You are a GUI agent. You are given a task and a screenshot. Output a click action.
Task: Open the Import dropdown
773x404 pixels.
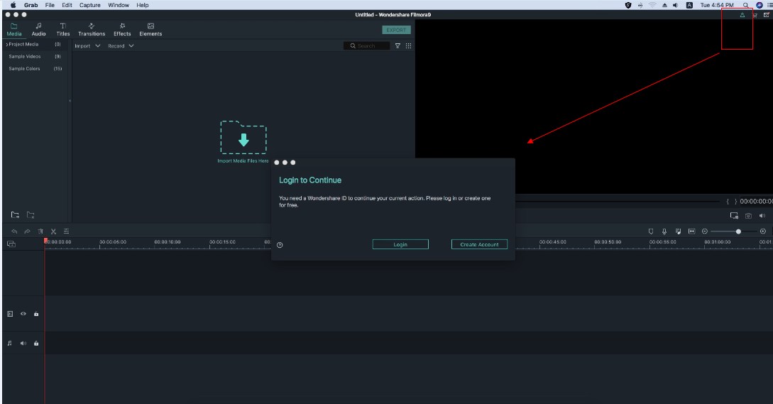[87, 46]
